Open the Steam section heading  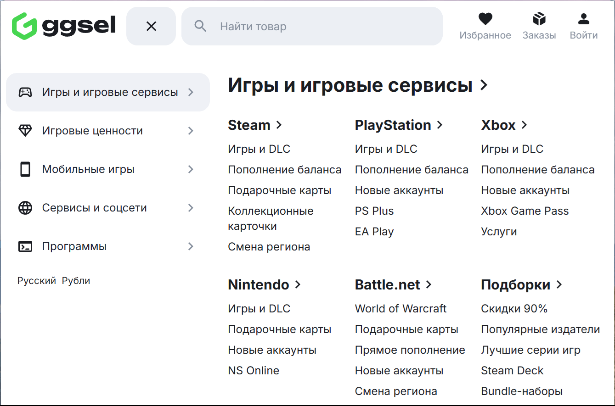(249, 125)
